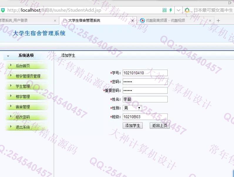Open 后台首页 in sidebar
This screenshot has width=234, height=177.
click(x=23, y=66)
